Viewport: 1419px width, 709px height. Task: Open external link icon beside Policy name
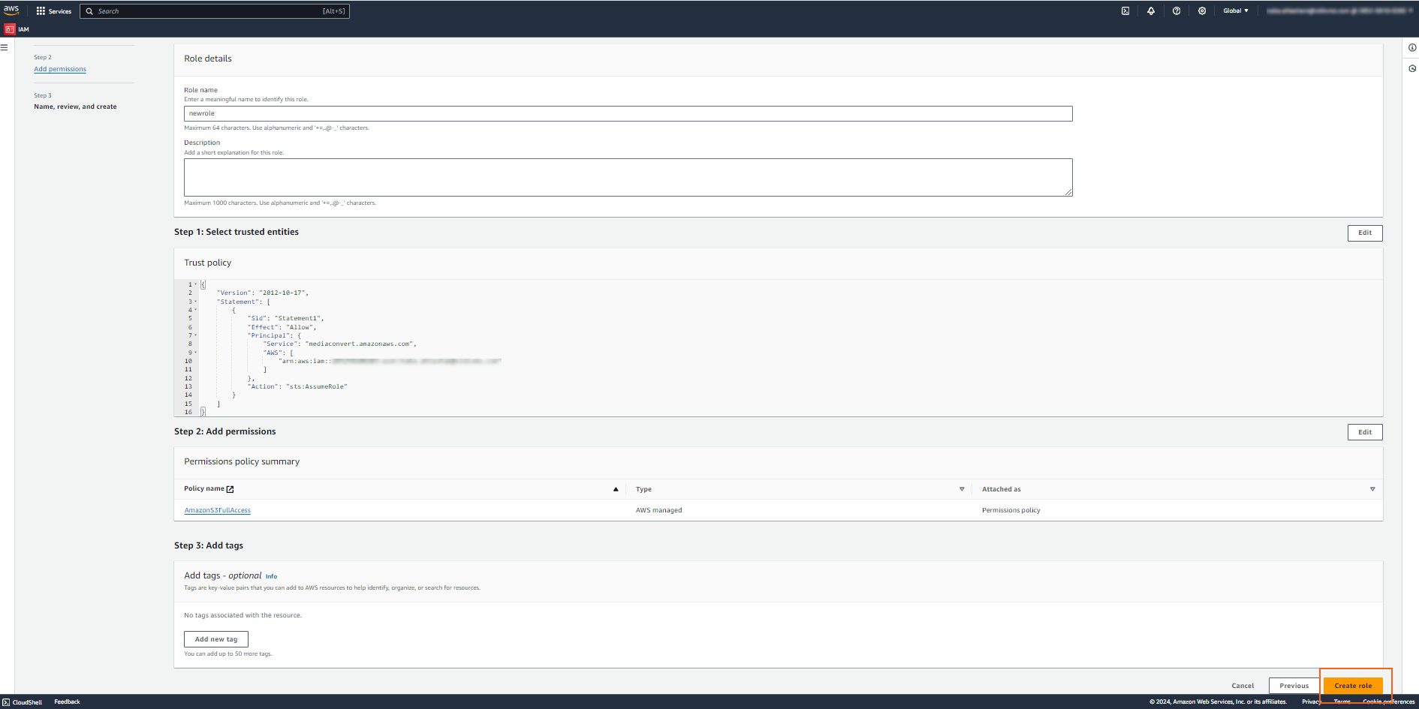pos(230,489)
